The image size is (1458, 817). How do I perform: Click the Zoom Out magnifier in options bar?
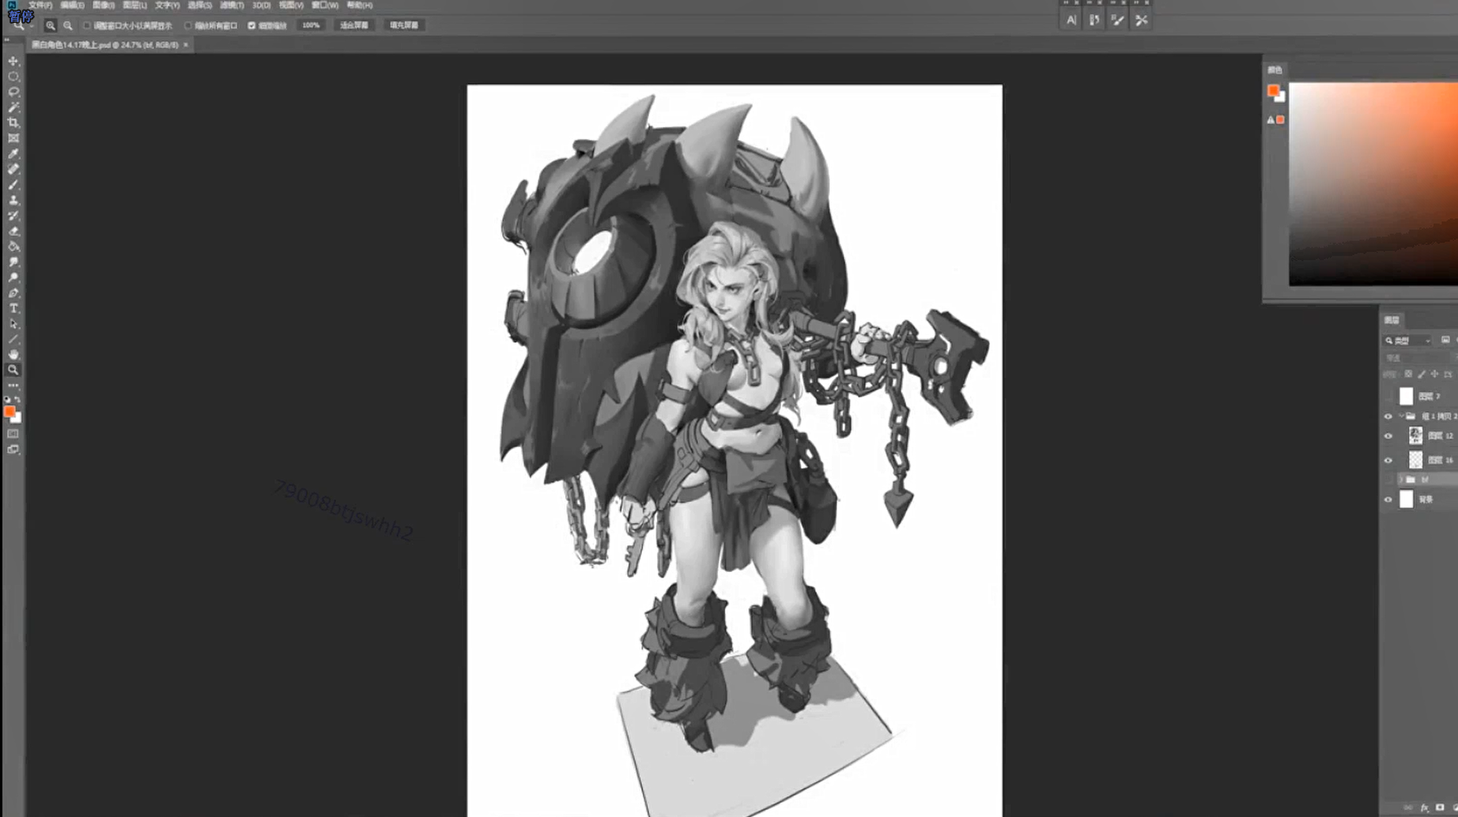pos(68,25)
